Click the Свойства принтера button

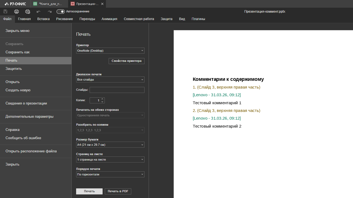click(x=126, y=61)
